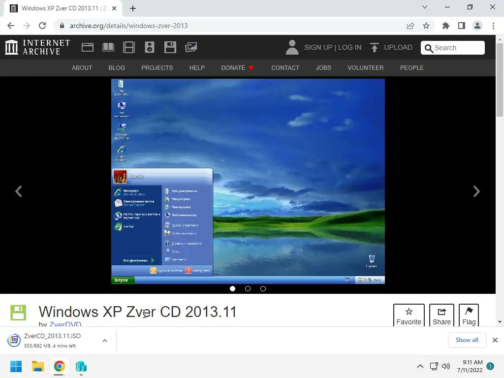Open the VOLUNTEER menu item

[366, 68]
